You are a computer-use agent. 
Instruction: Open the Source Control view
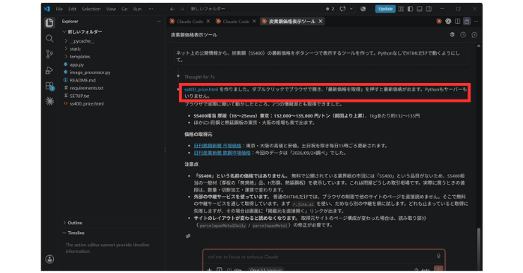point(49,54)
